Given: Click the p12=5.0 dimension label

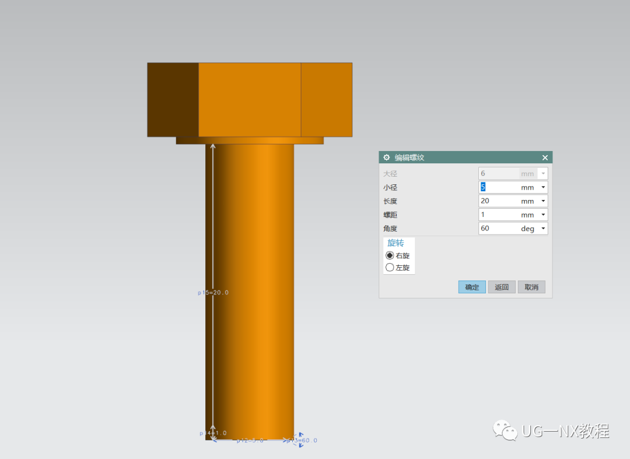Looking at the screenshot, I should click(250, 440).
